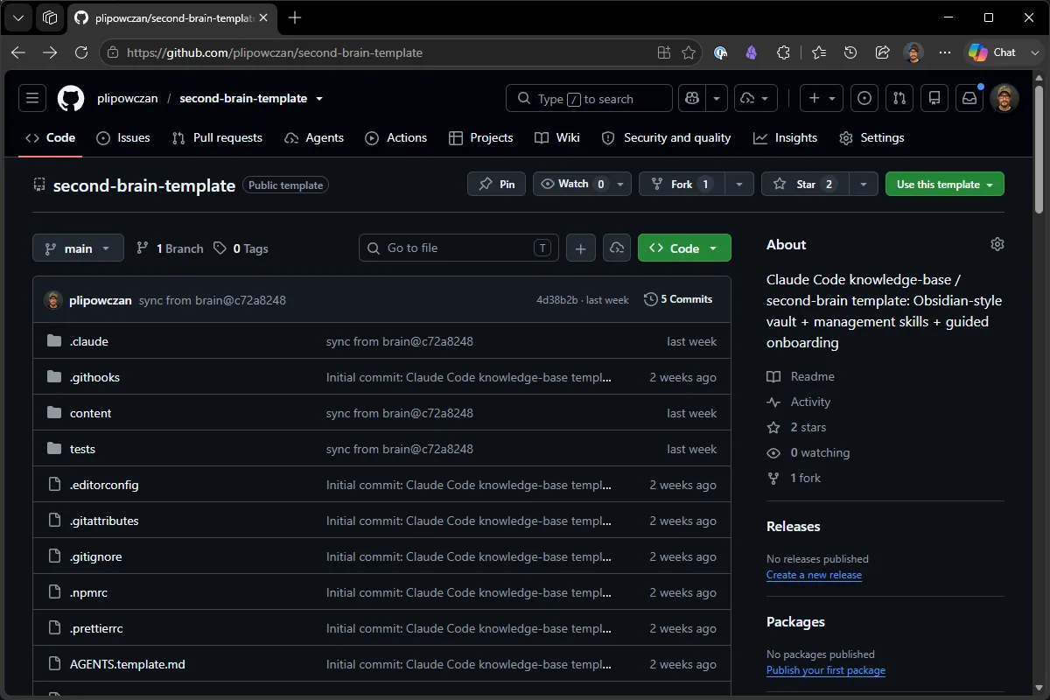Viewport: 1050px width, 700px height.
Task: Open the .githooks folder
Action: tap(94, 377)
